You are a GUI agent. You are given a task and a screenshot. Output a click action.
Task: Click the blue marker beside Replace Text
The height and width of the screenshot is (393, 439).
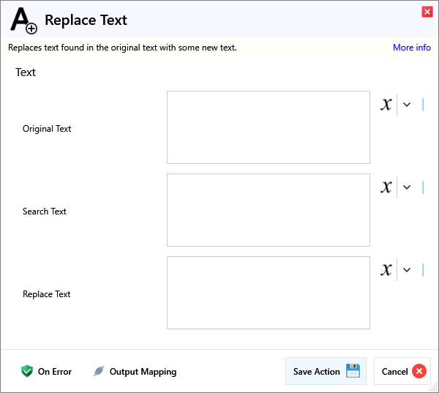[x=423, y=270]
